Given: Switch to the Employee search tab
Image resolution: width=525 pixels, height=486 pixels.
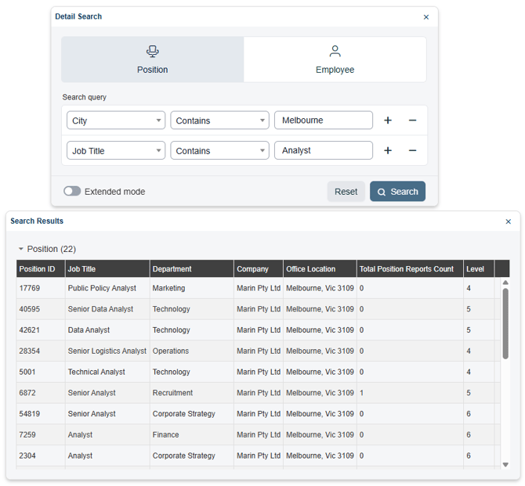Looking at the screenshot, I should (x=335, y=59).
